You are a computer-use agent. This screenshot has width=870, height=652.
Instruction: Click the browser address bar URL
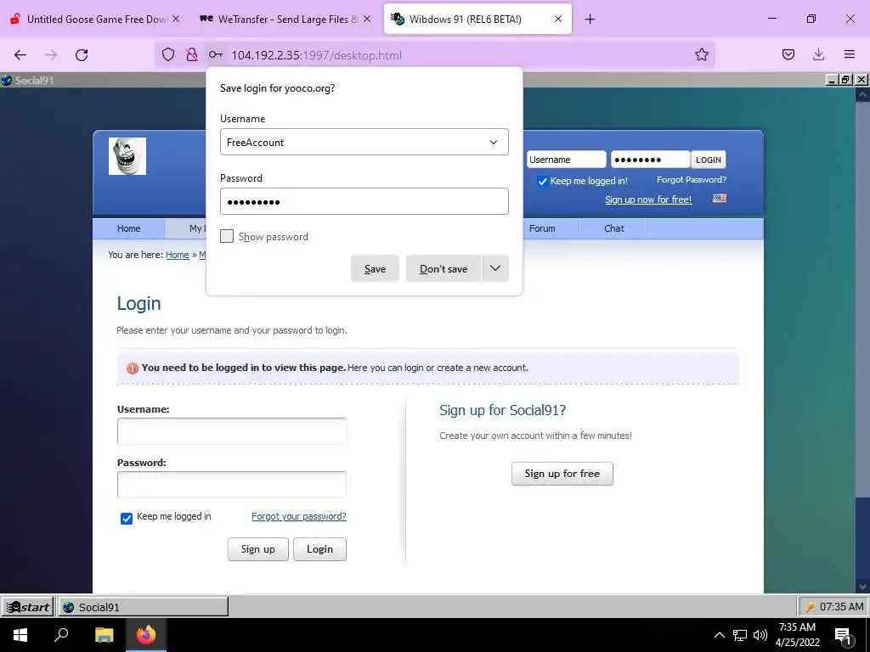(316, 55)
